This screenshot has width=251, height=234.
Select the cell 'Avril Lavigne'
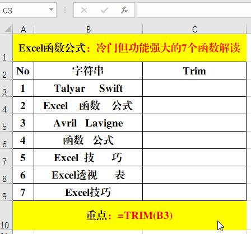[x=88, y=123]
